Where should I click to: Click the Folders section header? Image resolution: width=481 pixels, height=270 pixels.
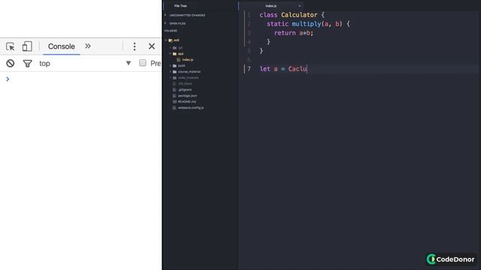pyautogui.click(x=171, y=31)
